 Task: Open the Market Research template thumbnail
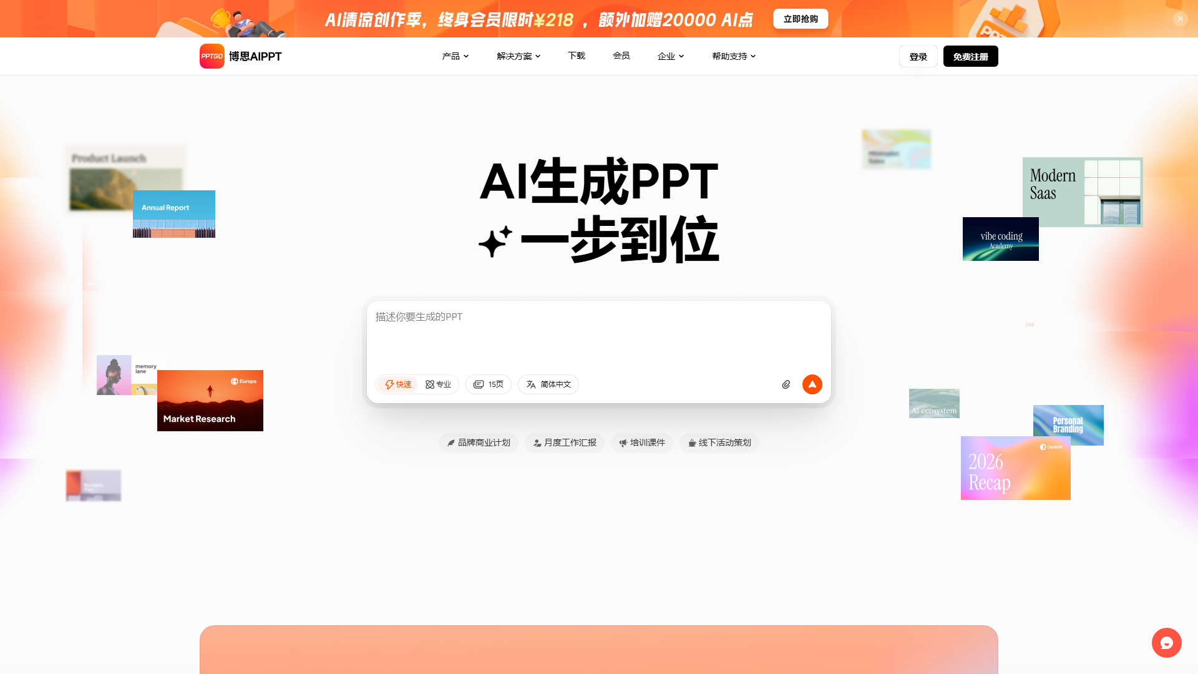210,401
